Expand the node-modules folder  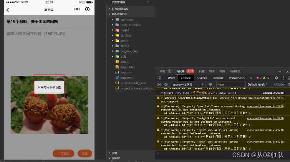pyautogui.click(x=113, y=24)
